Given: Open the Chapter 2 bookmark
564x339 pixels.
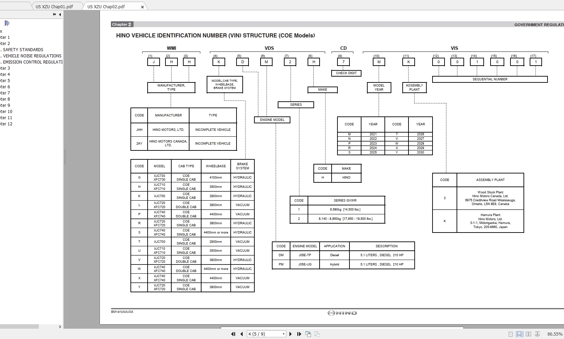Looking at the screenshot, I should coord(5,44).
